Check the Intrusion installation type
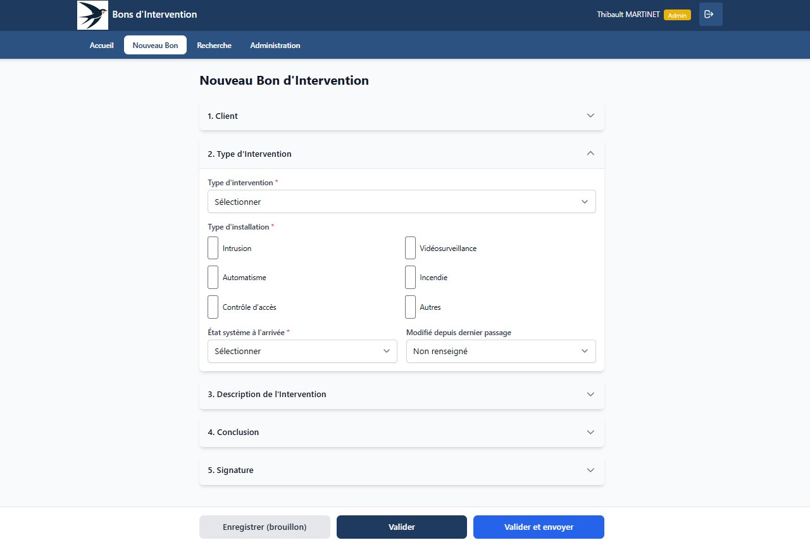Screen dimensions: 810x540 [213, 248]
